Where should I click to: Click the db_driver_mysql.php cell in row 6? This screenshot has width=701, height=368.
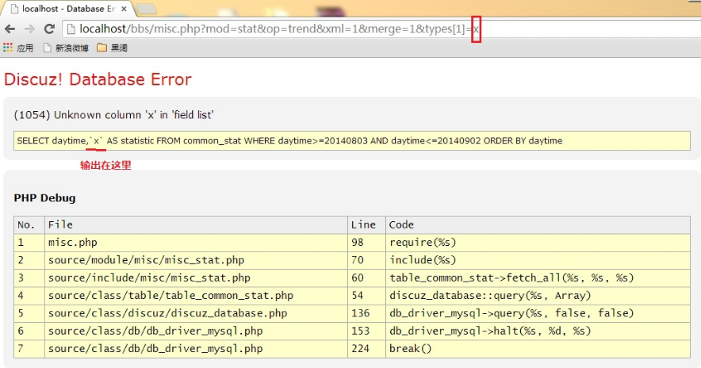[196, 331]
